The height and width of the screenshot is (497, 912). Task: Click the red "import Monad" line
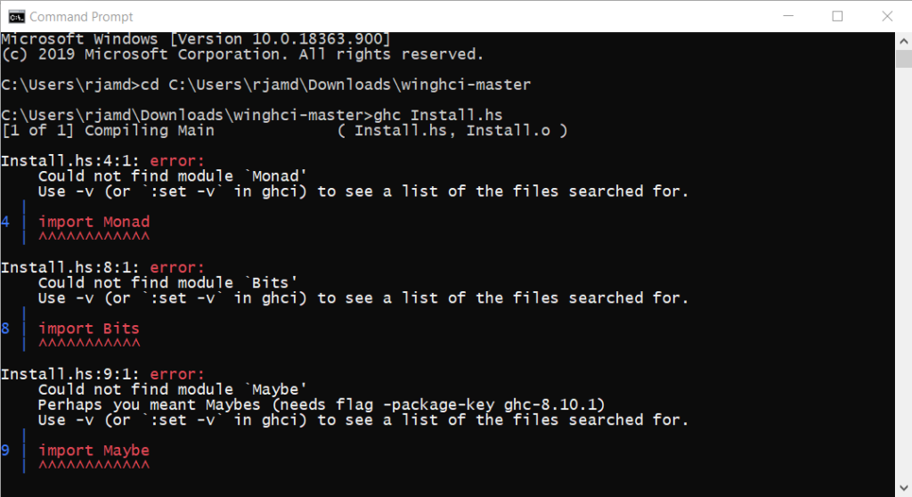pyautogui.click(x=94, y=222)
